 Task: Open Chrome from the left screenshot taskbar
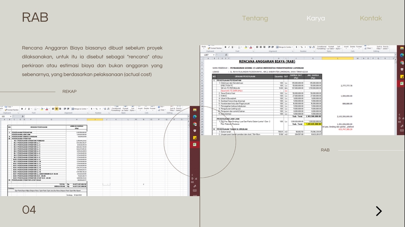(195, 124)
